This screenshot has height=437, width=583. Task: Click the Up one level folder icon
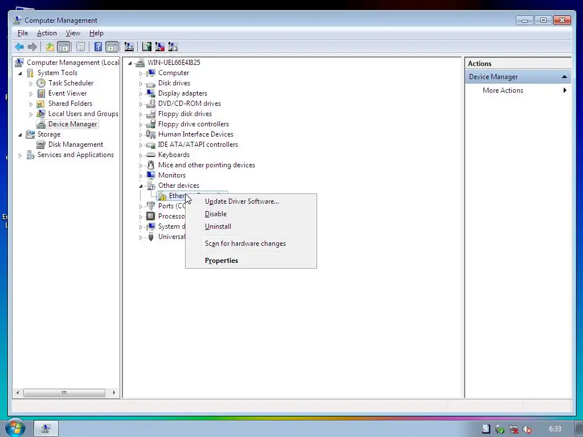[x=50, y=47]
